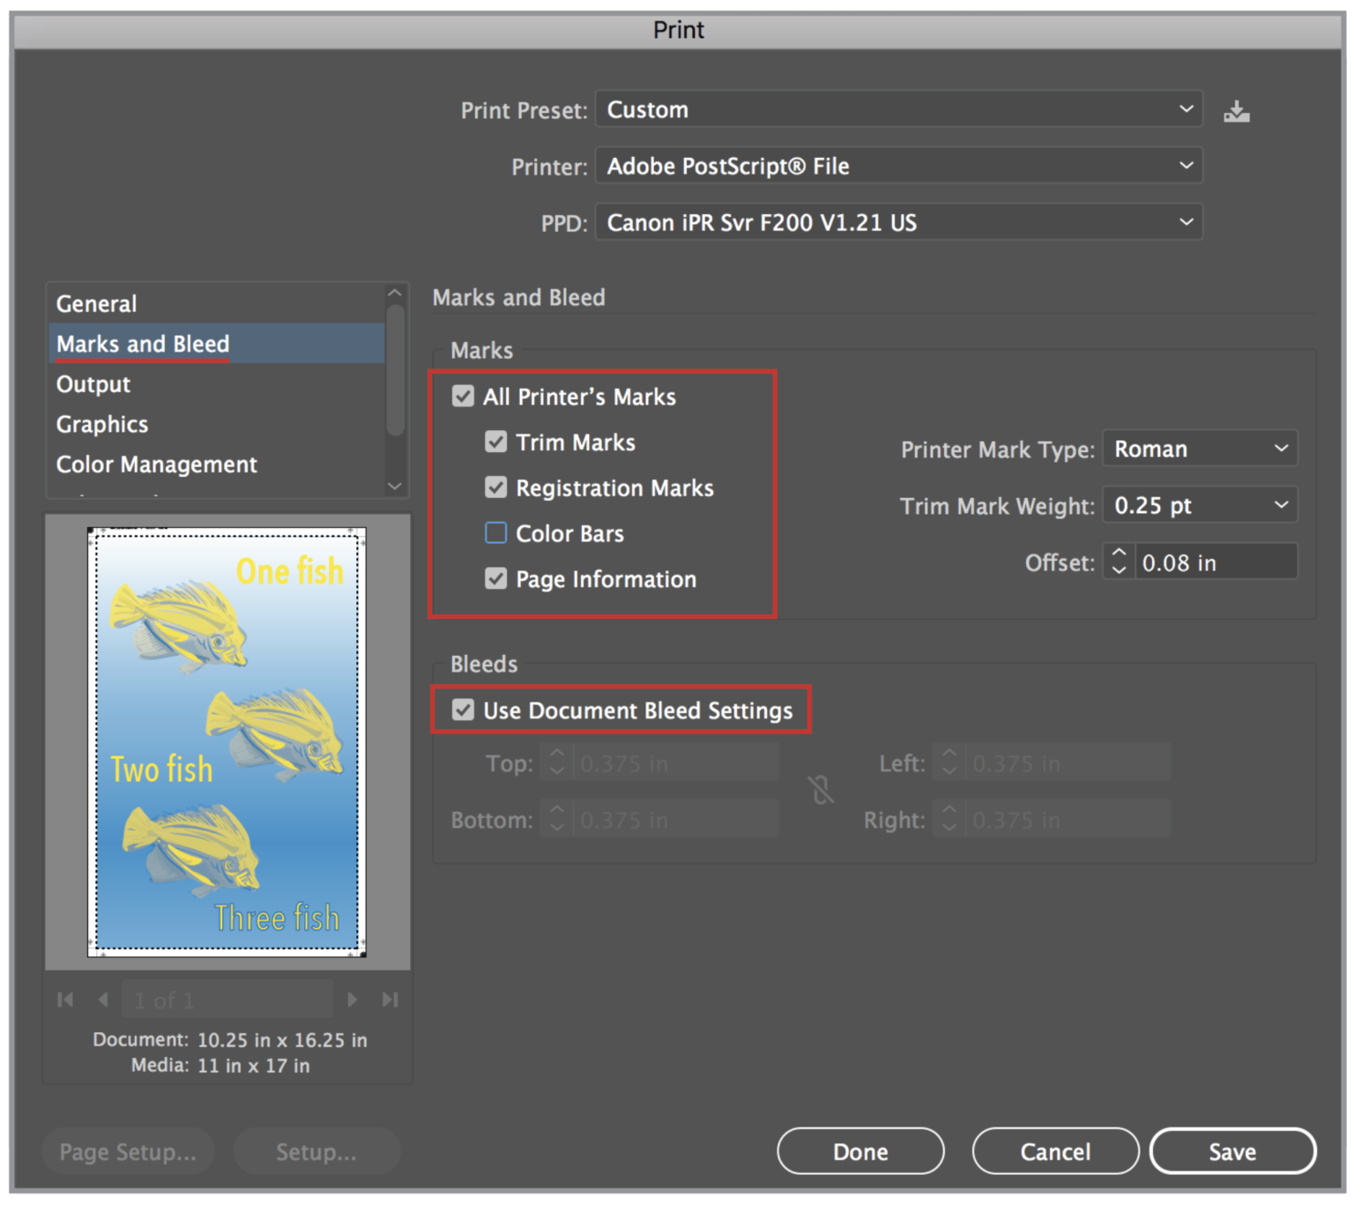Click the fish artwork preview thumbnail
This screenshot has width=1354, height=1205.
pyautogui.click(x=227, y=740)
